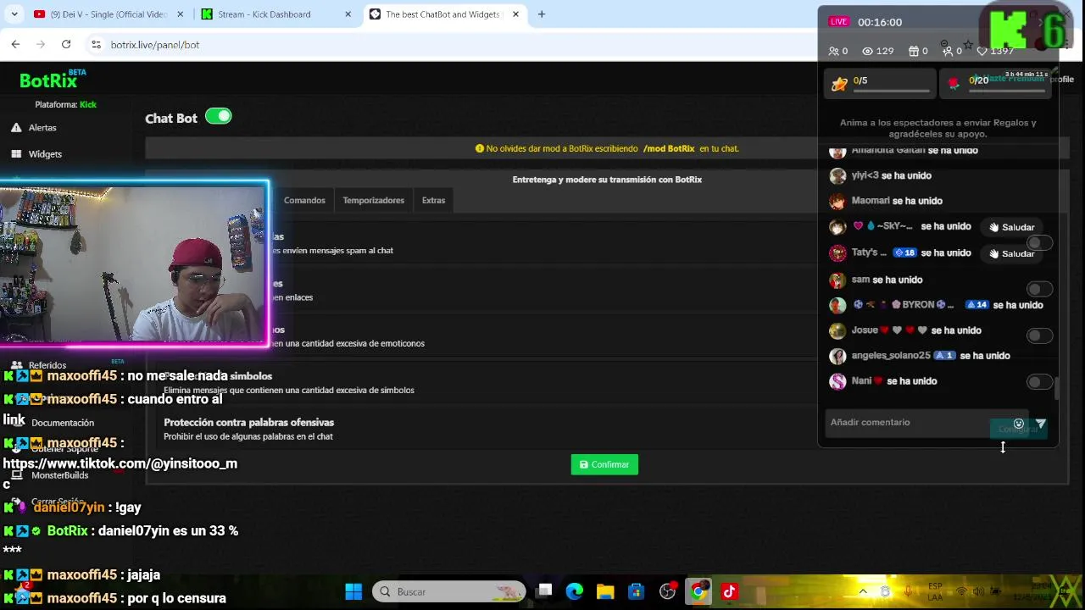Click the likes heart icon showing 1397
The height and width of the screenshot is (610, 1085).
tap(982, 51)
